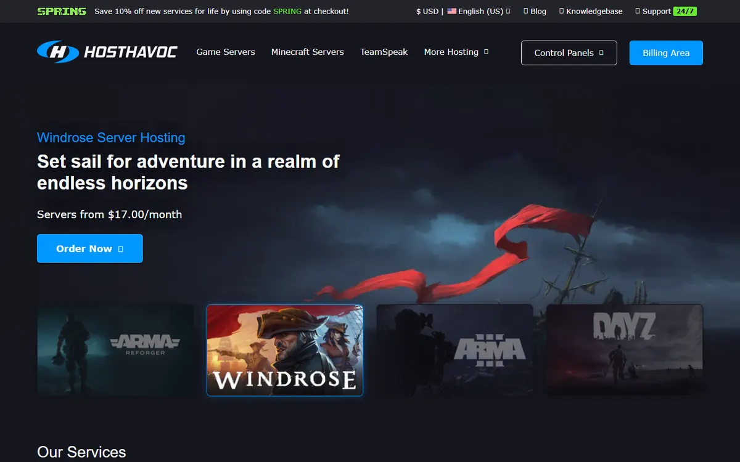
Task: Change currency from $ USD
Action: pyautogui.click(x=427, y=11)
